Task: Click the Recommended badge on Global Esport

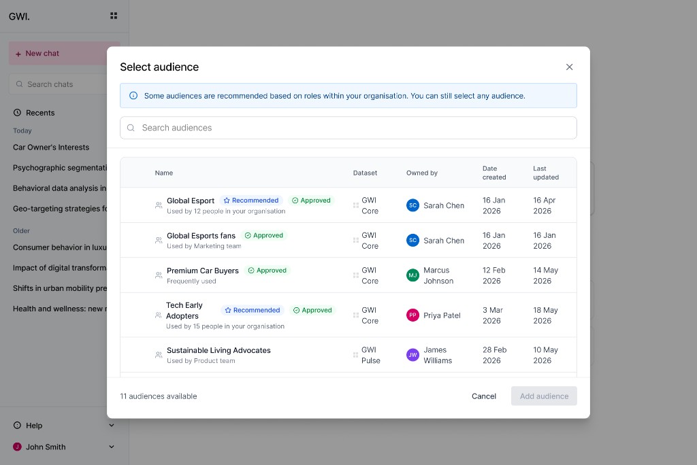Action: click(x=251, y=201)
